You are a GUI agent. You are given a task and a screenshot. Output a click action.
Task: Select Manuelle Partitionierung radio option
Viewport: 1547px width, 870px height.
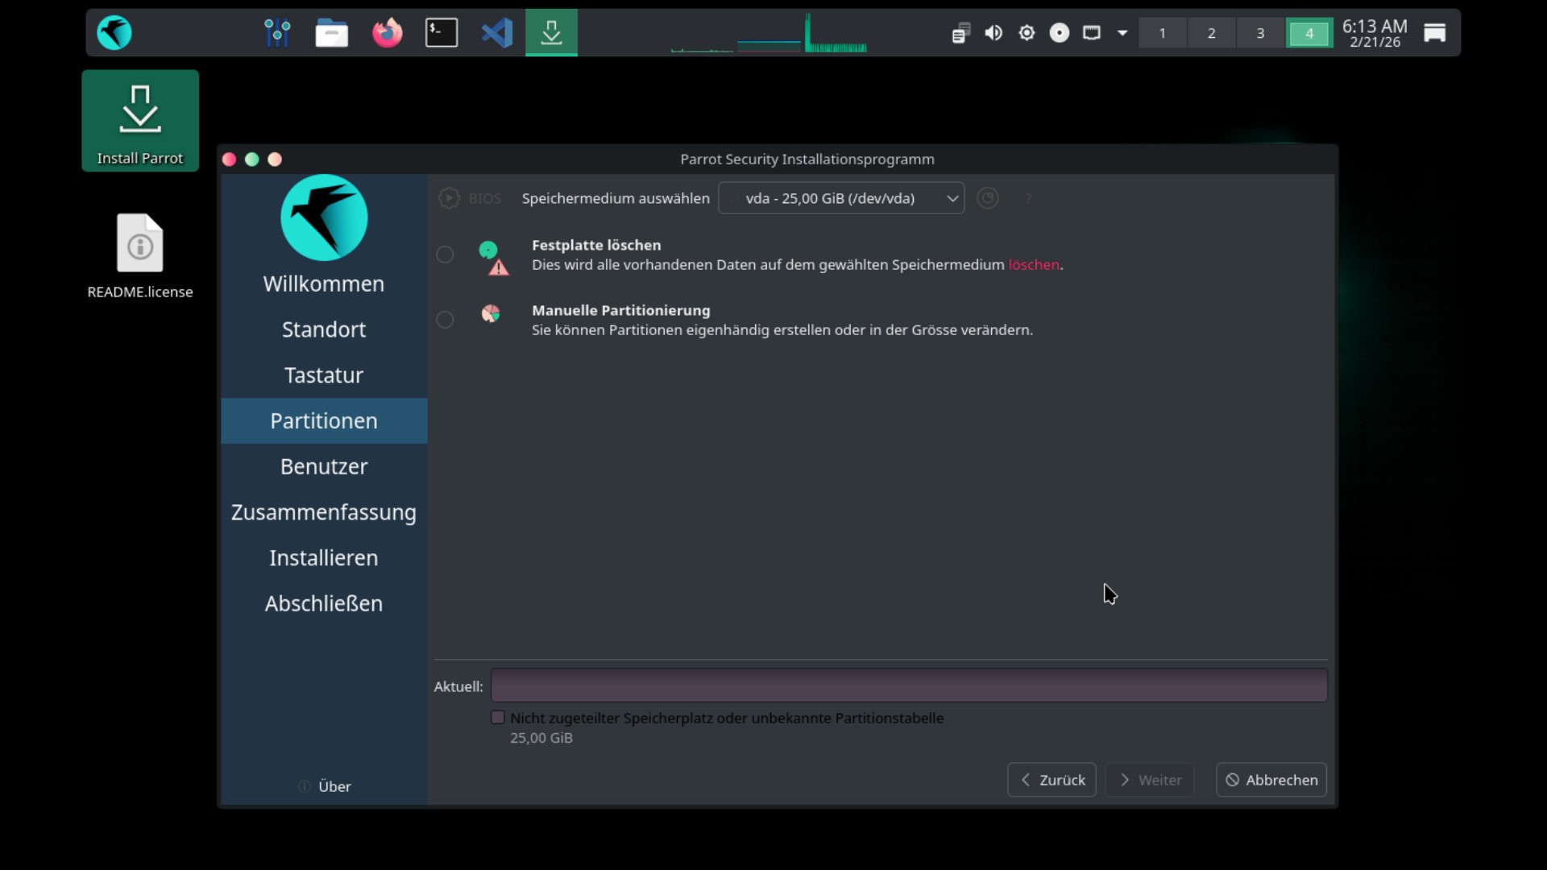445,320
